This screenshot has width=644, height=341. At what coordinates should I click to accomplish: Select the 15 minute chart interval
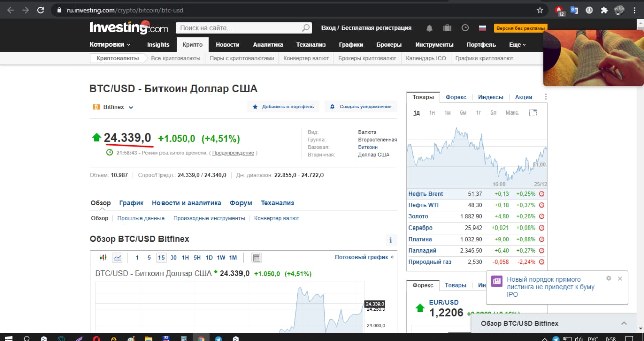coord(161,258)
